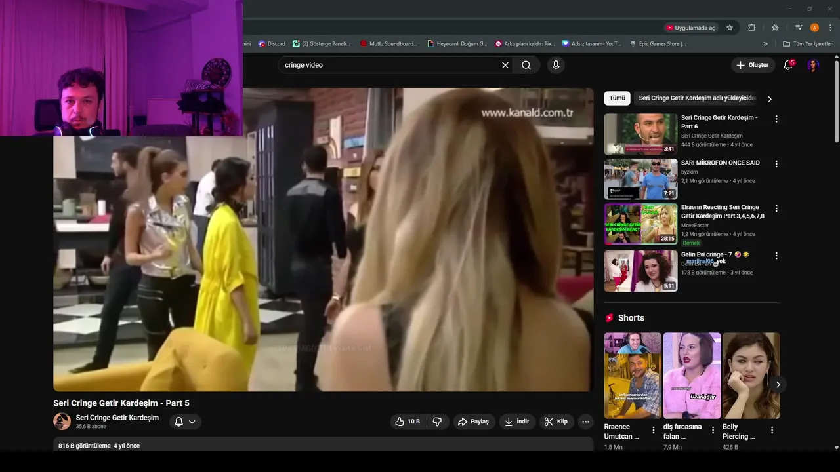
Task: Open the Belly Piercing short
Action: (x=751, y=376)
